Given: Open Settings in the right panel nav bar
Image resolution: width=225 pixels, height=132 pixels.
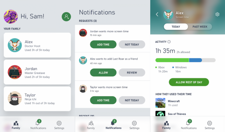Looking at the screenshot, I should pos(210,125).
